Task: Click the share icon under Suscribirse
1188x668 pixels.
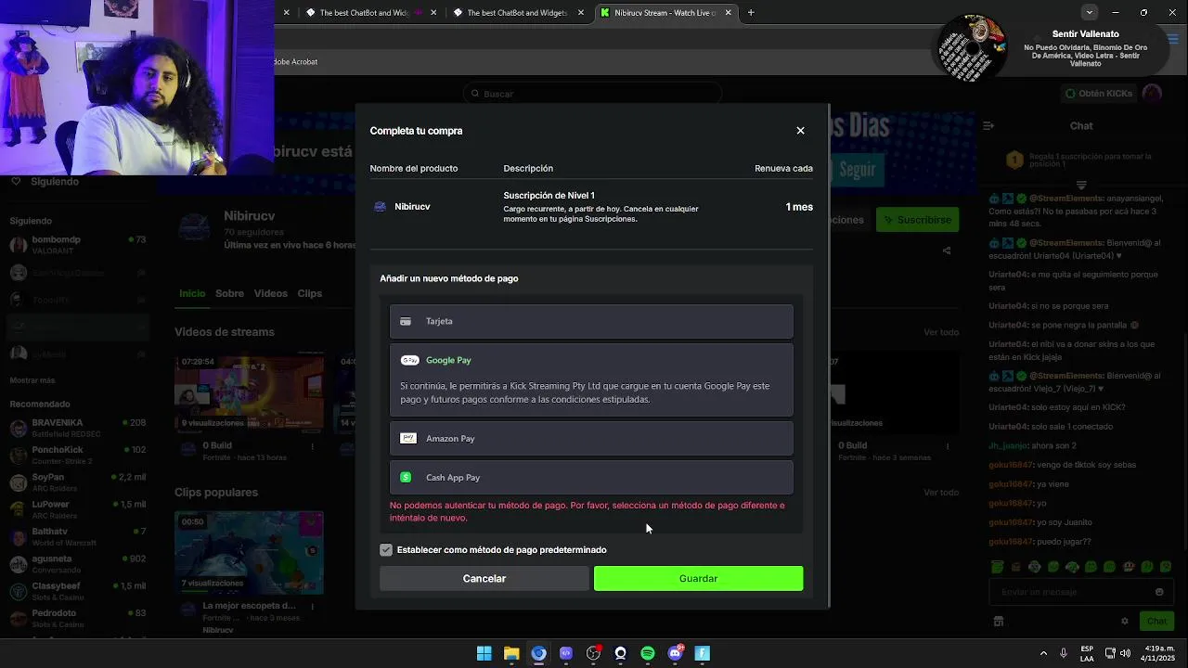Action: coord(947,250)
